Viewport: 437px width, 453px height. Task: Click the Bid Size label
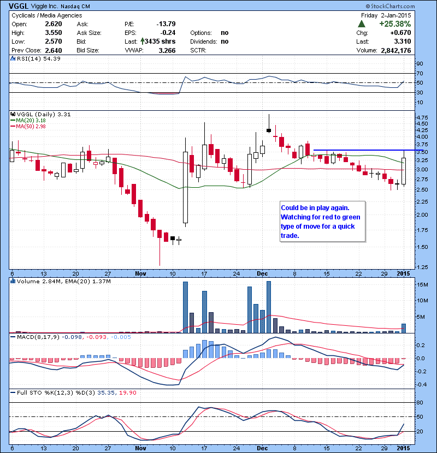coord(87,51)
